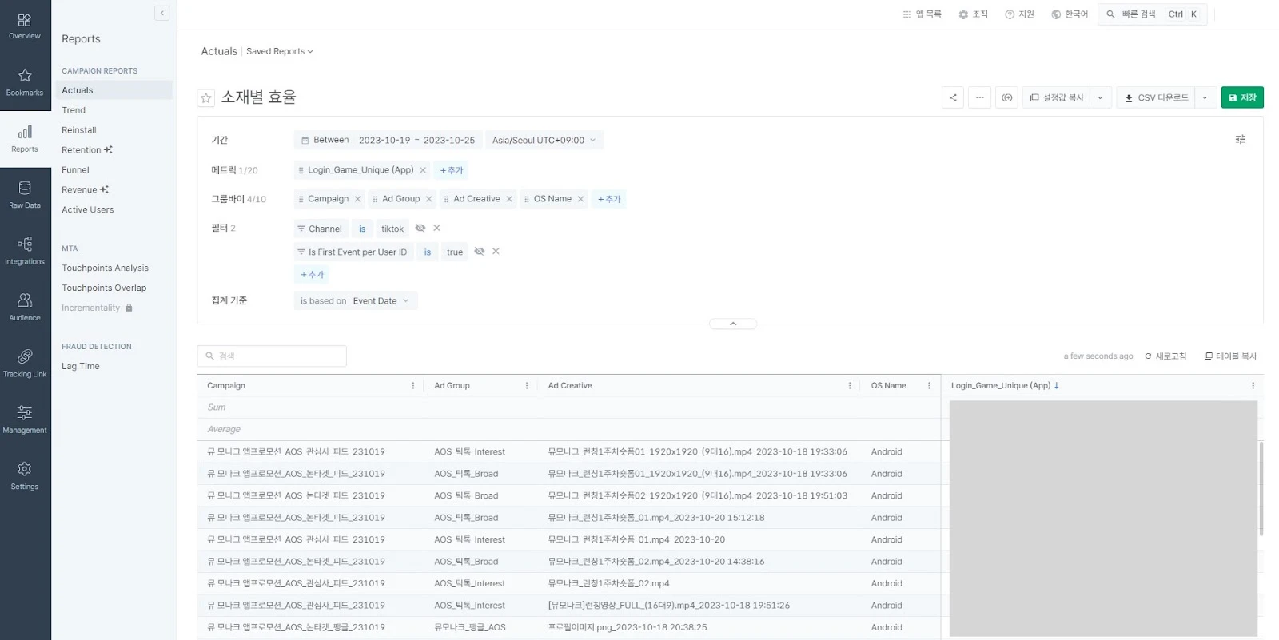Click the green 저장 save button
This screenshot has height=640, width=1279.
(x=1241, y=97)
